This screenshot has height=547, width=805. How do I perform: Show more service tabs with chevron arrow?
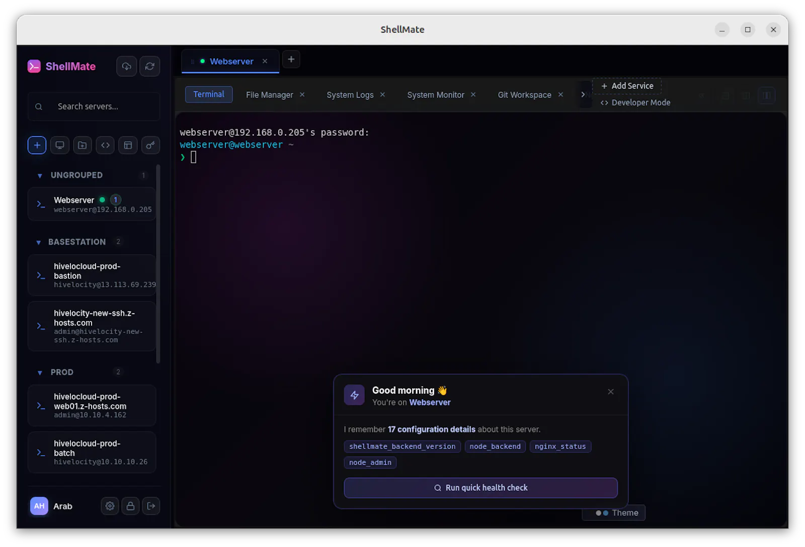tap(583, 94)
